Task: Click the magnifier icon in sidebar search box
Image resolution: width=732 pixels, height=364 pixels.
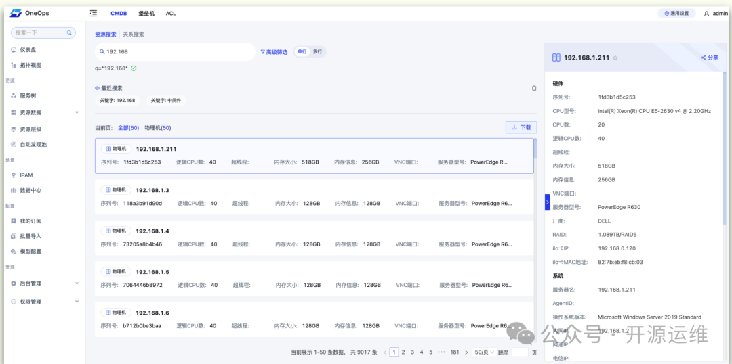Action: tap(68, 32)
